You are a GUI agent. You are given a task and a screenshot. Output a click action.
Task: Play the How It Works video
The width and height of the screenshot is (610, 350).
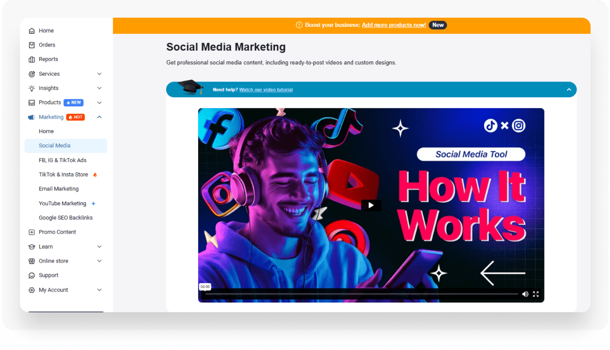371,205
